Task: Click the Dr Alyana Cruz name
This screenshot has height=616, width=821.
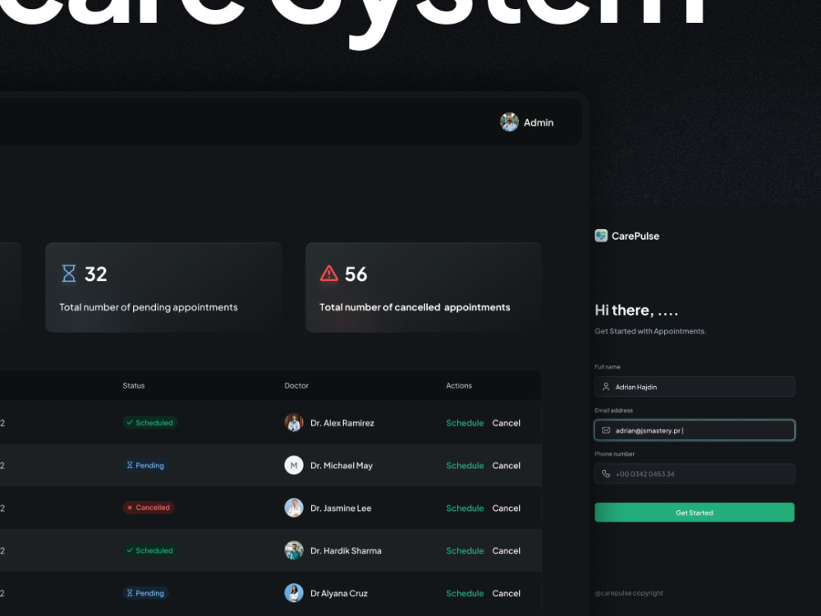Action: 339,594
